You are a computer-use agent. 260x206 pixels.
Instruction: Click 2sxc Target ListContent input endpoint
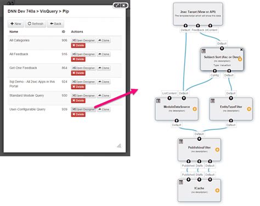[x=210, y=26]
